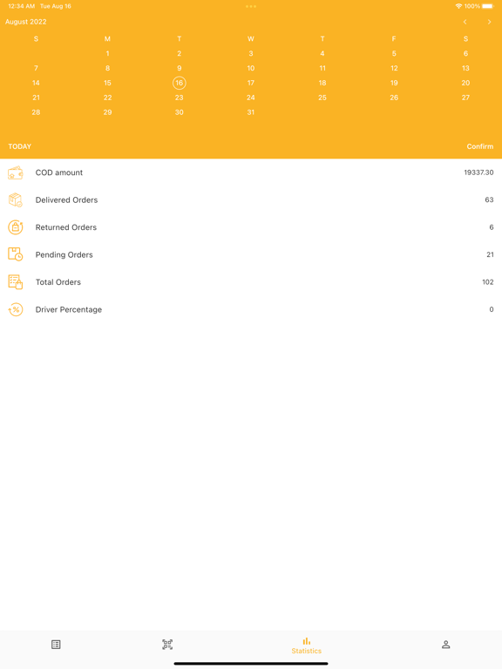Choose August 20 date
Screen dimensions: 502x669
pos(465,83)
